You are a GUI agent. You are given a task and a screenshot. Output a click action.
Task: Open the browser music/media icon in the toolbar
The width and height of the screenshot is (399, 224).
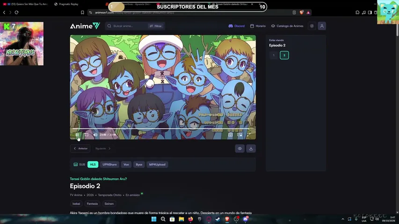tap(363, 13)
